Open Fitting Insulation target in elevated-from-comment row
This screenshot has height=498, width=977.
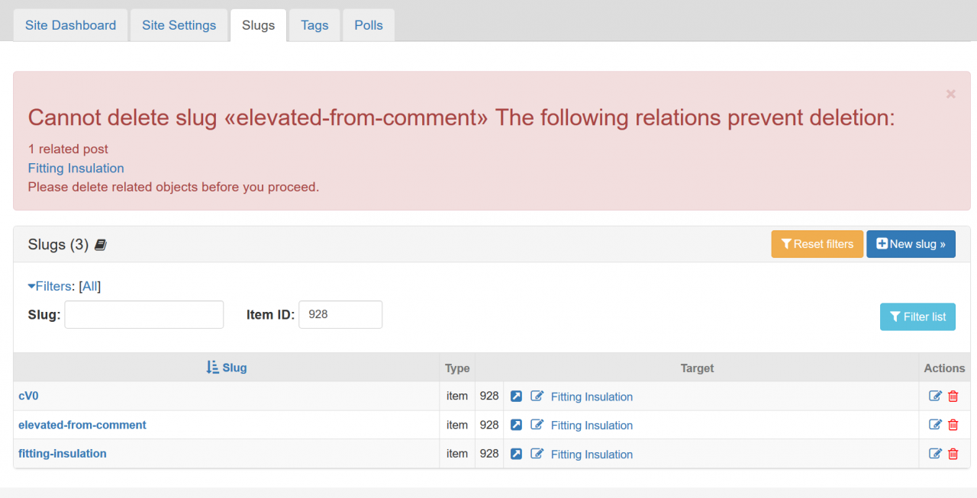tap(592, 426)
